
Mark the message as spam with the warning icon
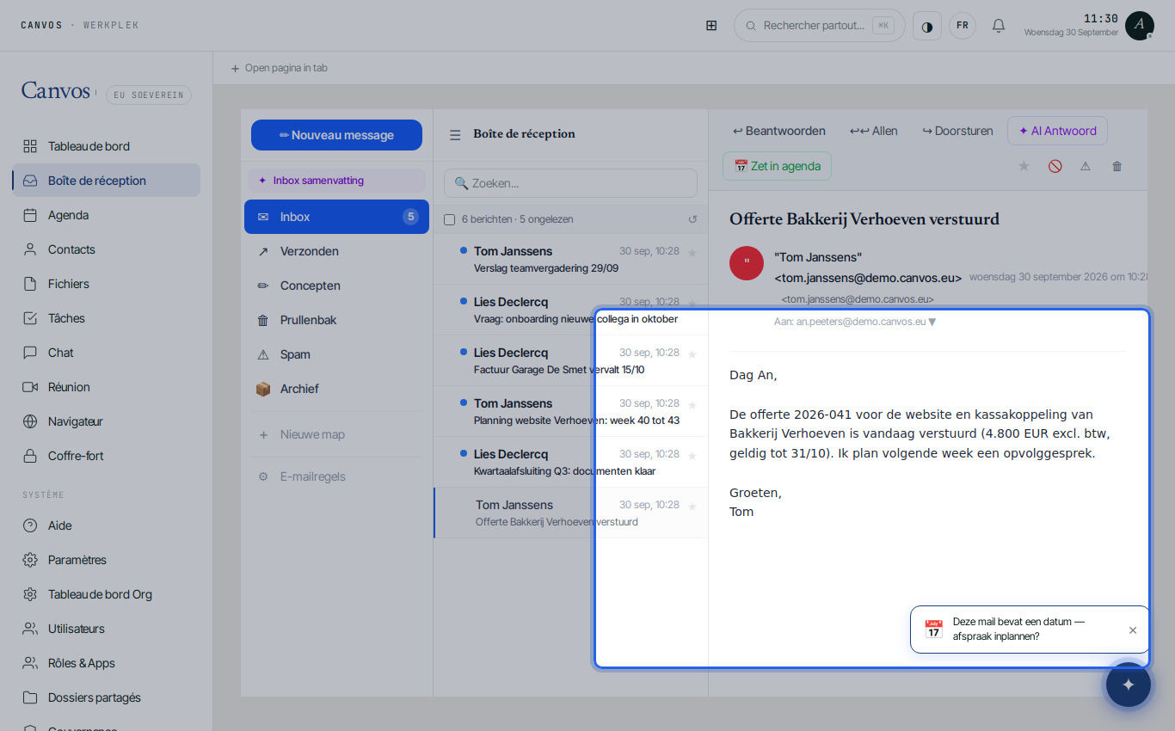(x=1086, y=166)
